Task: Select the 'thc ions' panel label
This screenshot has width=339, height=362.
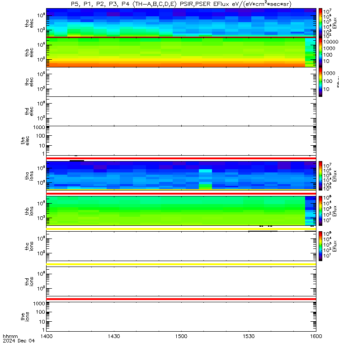Action: [29, 246]
